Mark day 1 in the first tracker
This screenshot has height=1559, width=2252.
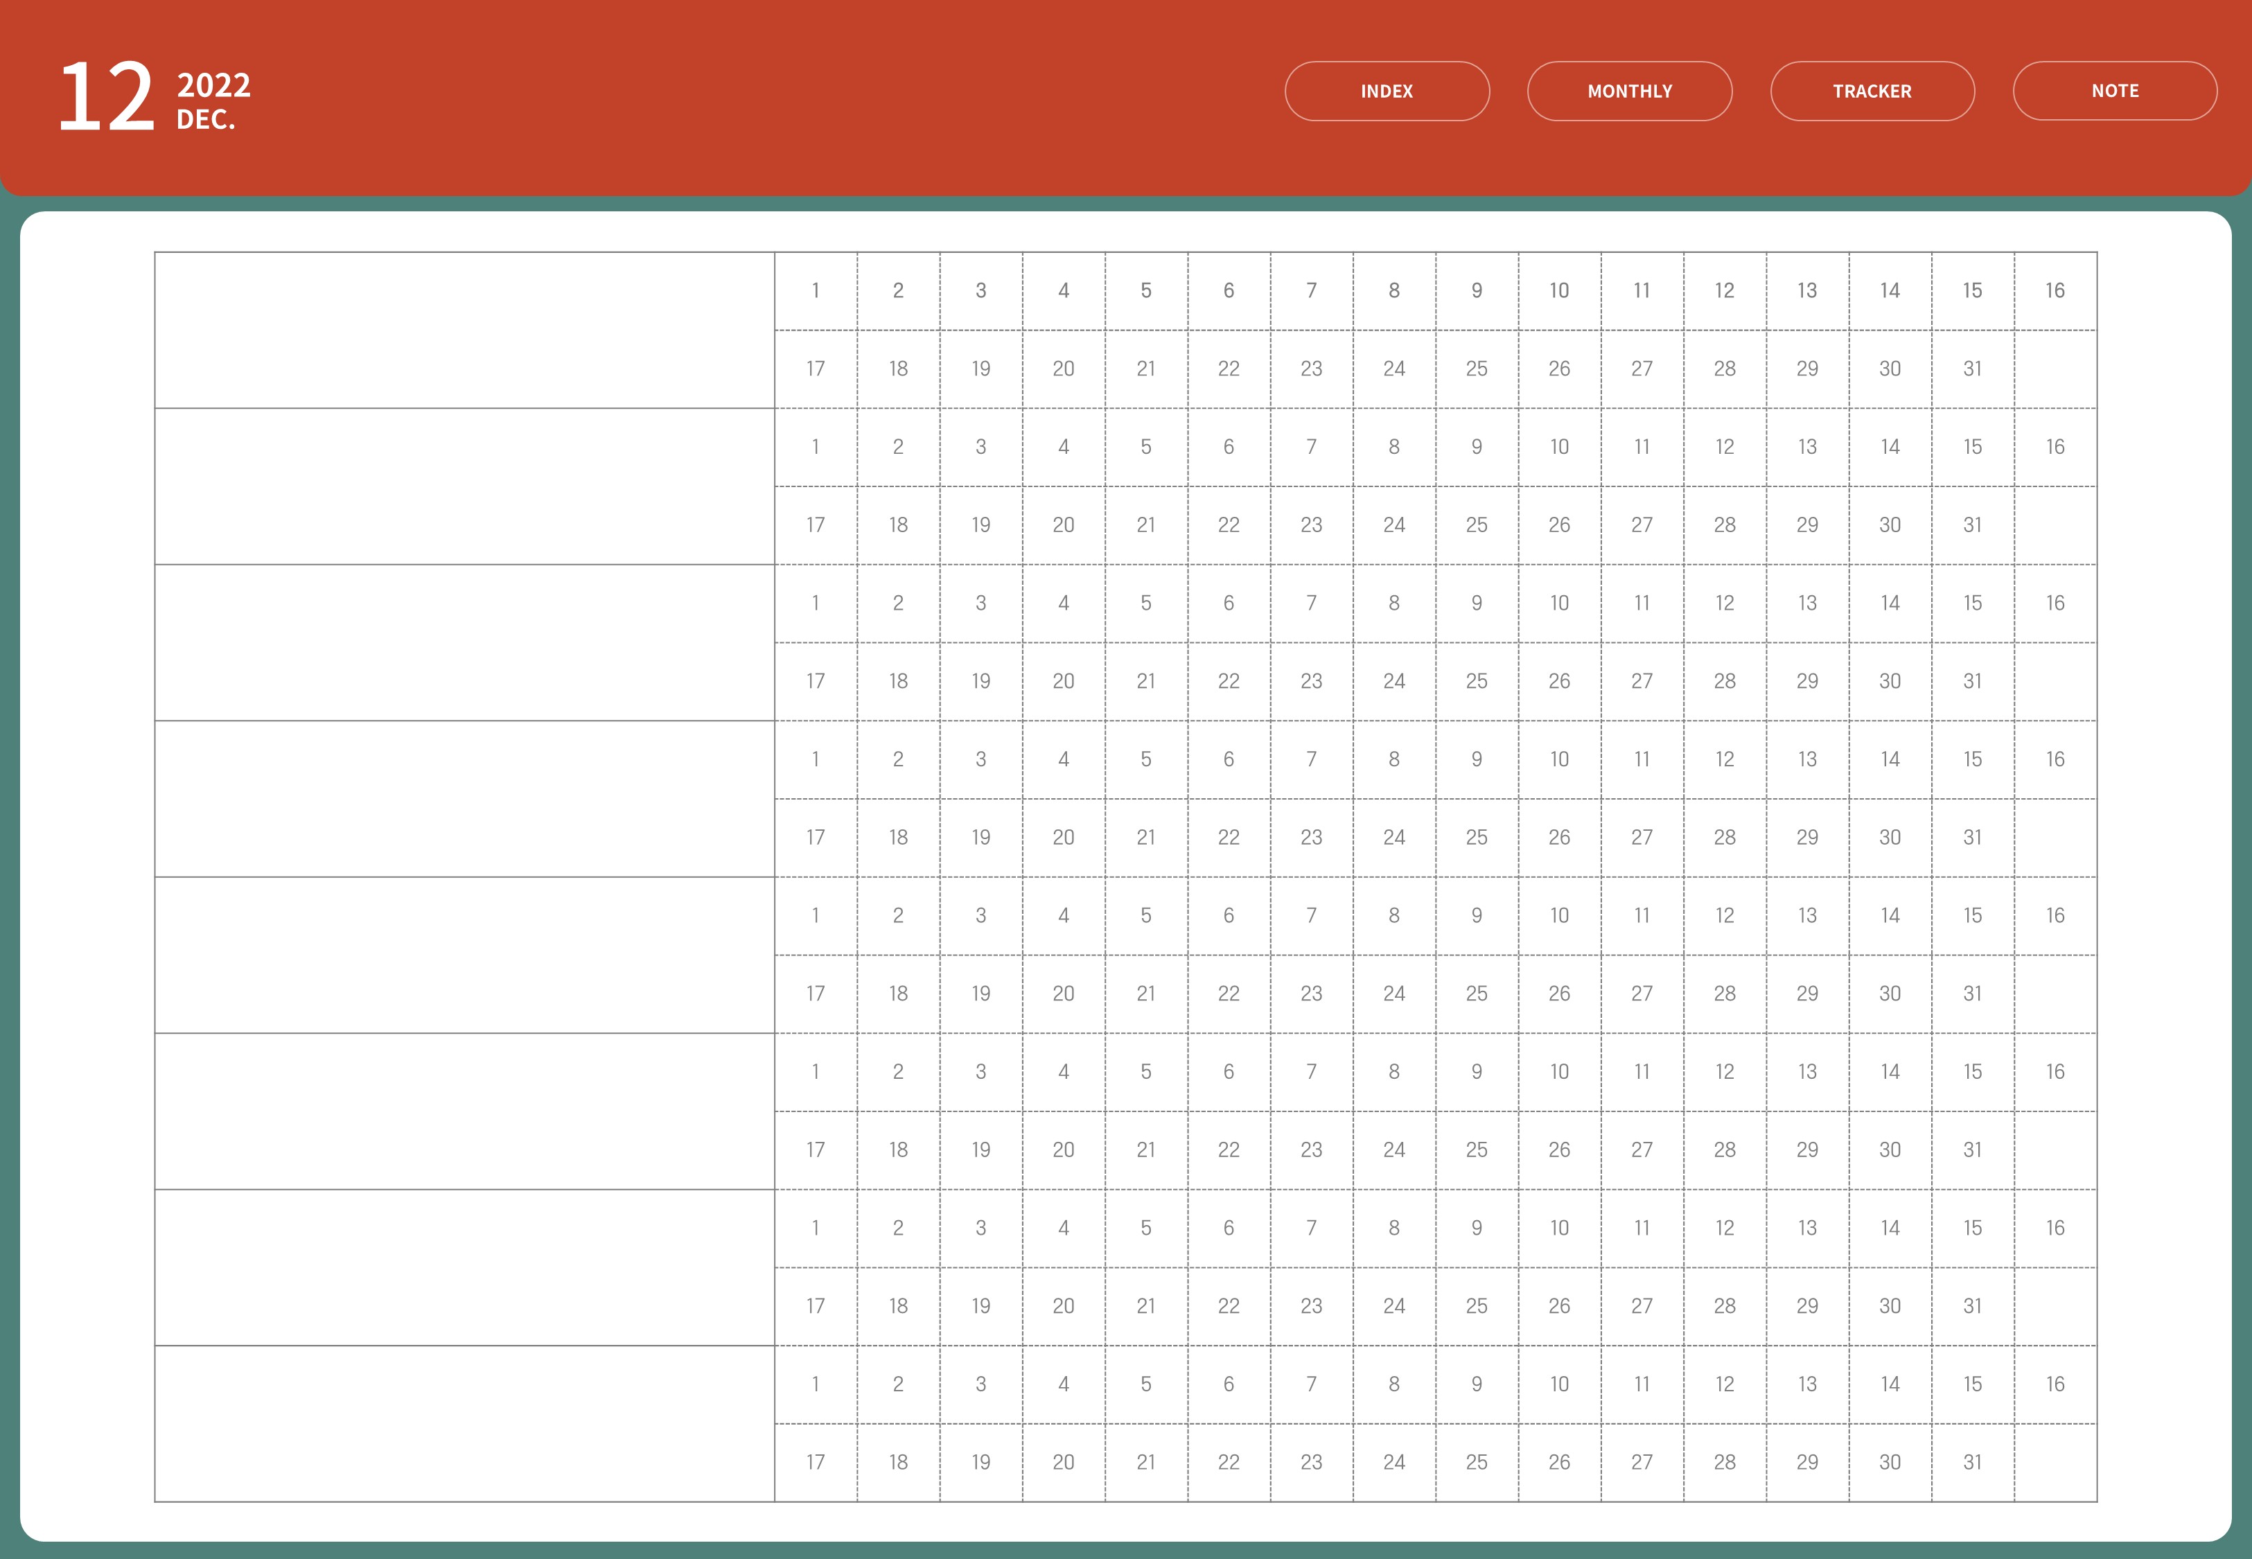pos(816,291)
